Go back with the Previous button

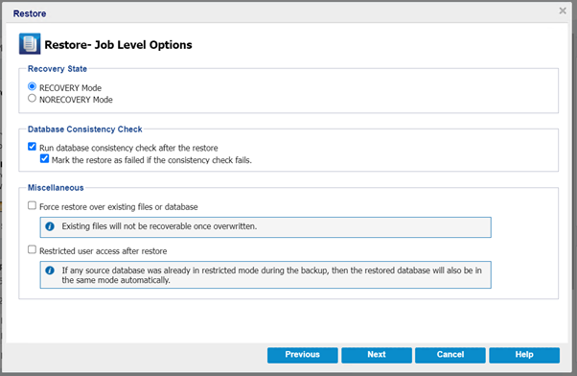tap(303, 355)
